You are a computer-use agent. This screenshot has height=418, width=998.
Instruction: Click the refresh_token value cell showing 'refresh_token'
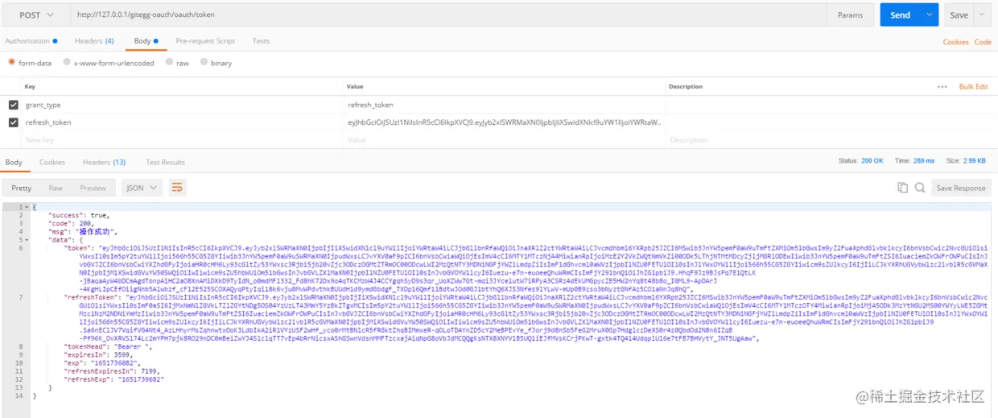[504, 106]
